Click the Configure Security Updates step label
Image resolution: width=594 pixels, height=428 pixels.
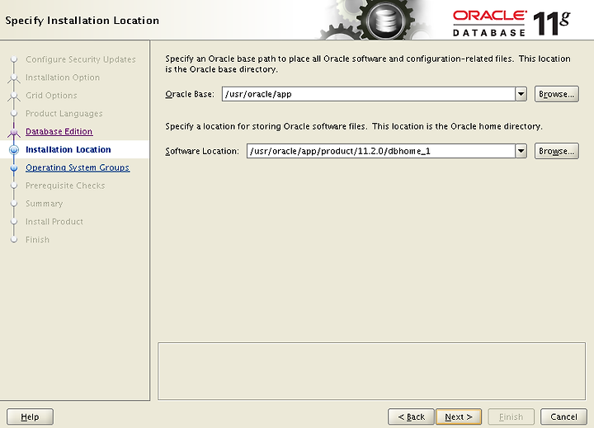[81, 59]
